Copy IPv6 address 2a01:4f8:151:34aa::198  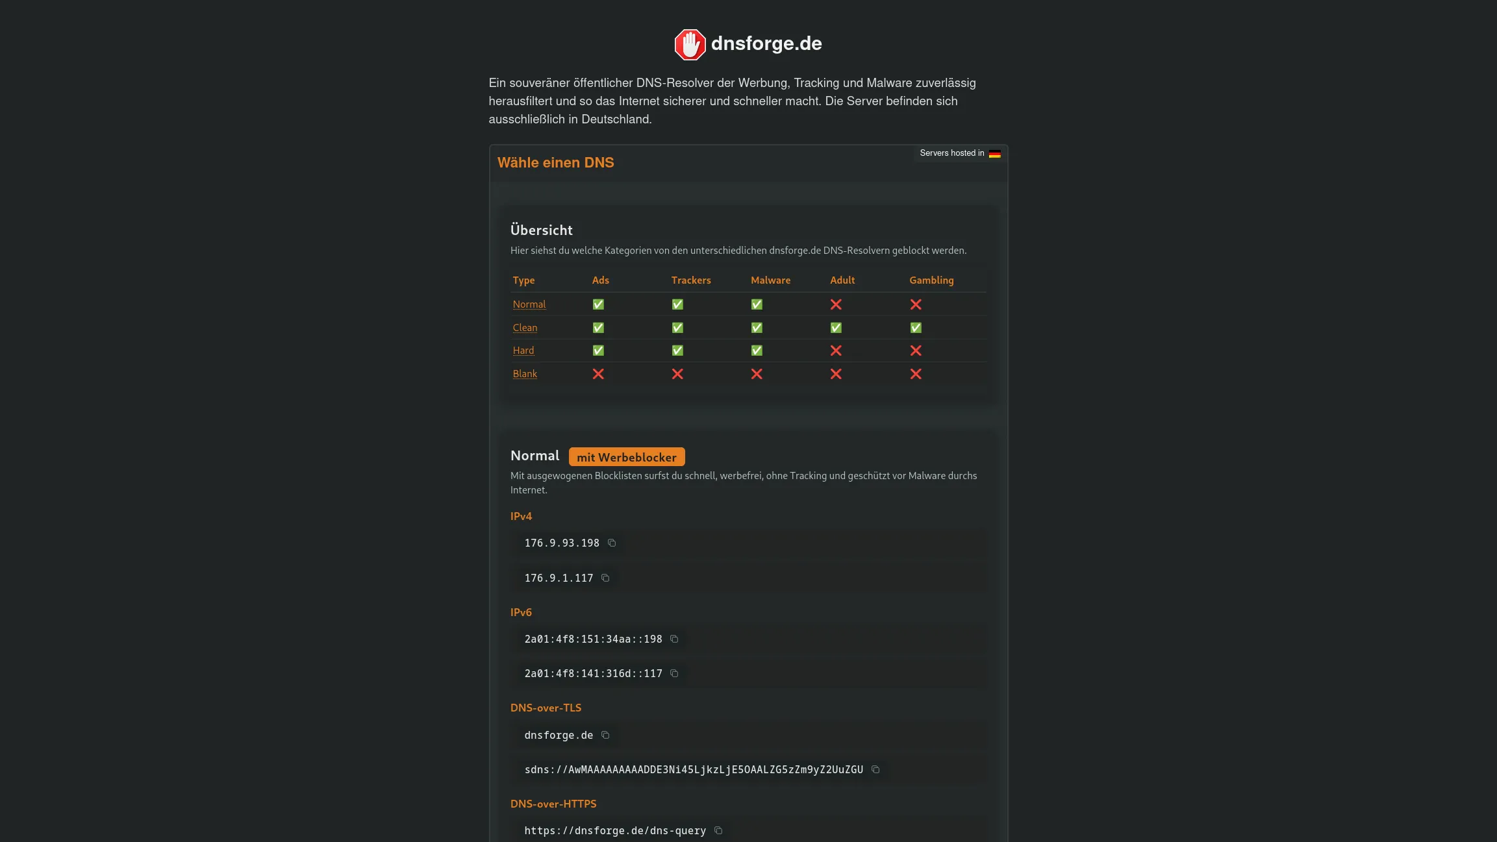(674, 639)
